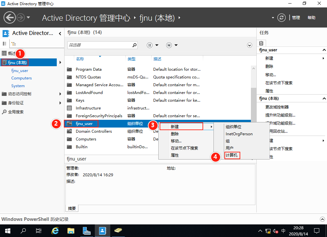The width and height of the screenshot is (327, 237).
Task: Switch navigation pane to tree view
Action: 14,44
